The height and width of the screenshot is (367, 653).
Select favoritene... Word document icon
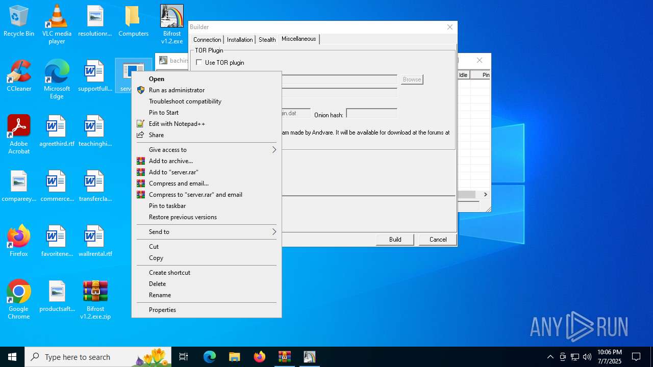57,242
